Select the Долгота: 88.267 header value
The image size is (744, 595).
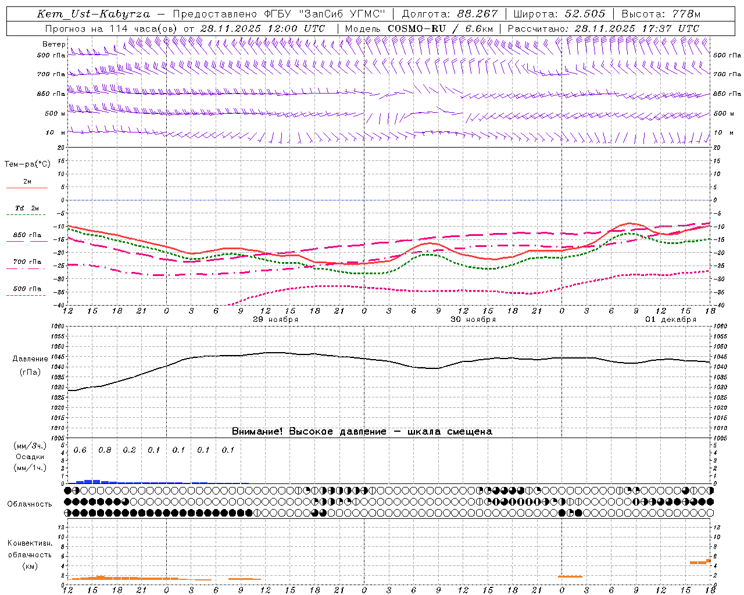click(449, 14)
